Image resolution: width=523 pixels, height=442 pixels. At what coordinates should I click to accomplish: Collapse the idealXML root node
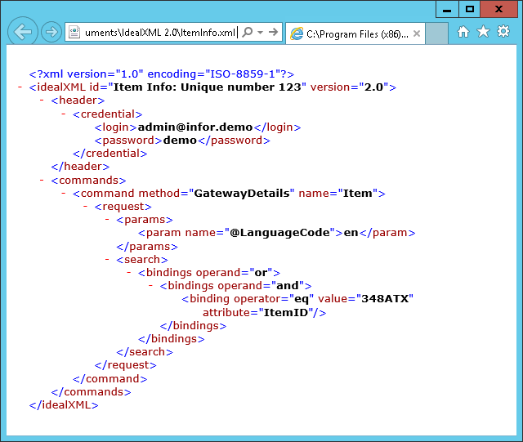coord(20,87)
